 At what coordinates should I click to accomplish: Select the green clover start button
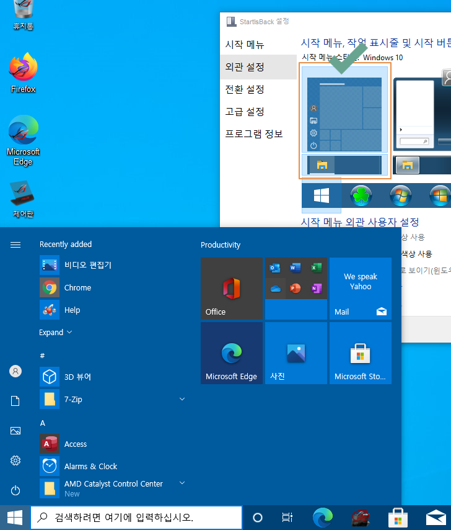tap(361, 195)
